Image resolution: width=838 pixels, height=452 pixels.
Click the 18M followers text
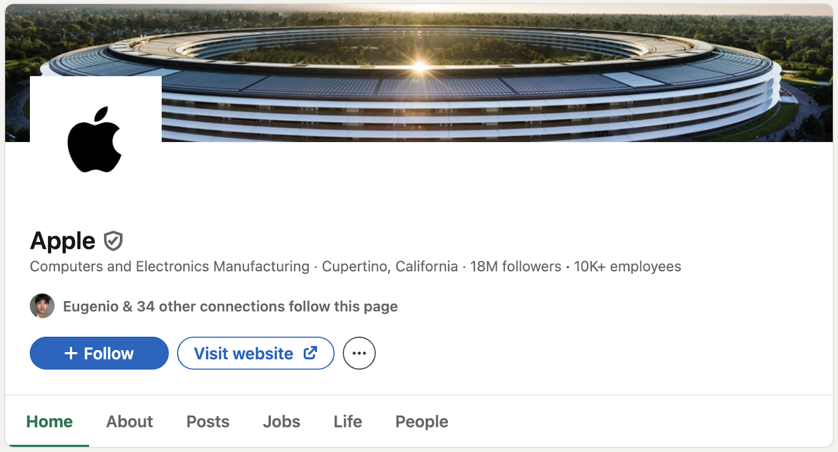515,267
